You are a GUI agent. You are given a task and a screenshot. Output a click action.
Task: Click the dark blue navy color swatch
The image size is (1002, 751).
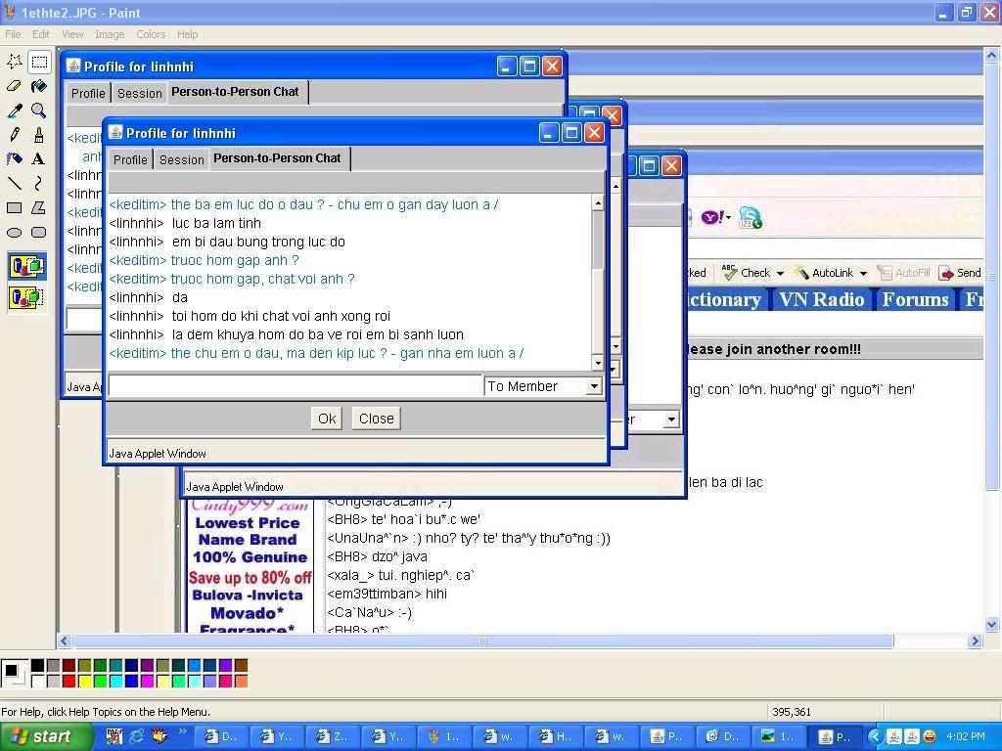132,666
